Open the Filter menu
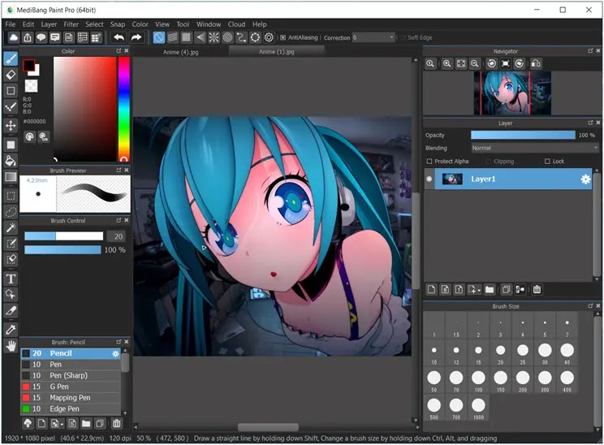 [x=71, y=24]
